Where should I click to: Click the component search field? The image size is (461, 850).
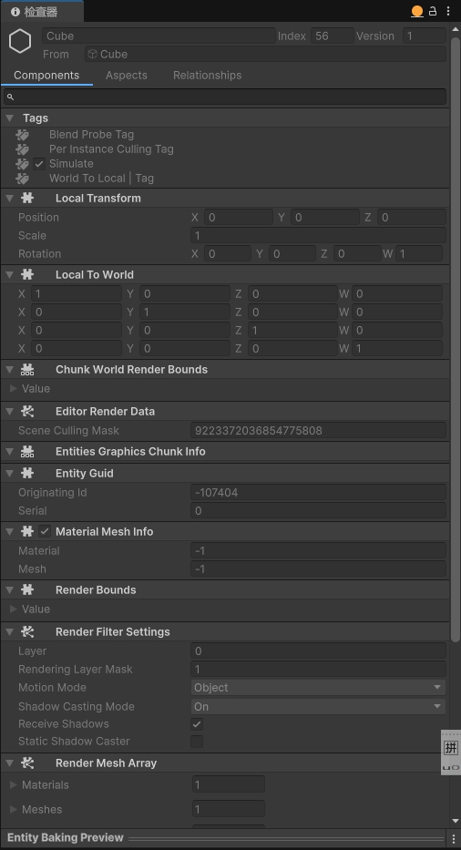pos(225,97)
